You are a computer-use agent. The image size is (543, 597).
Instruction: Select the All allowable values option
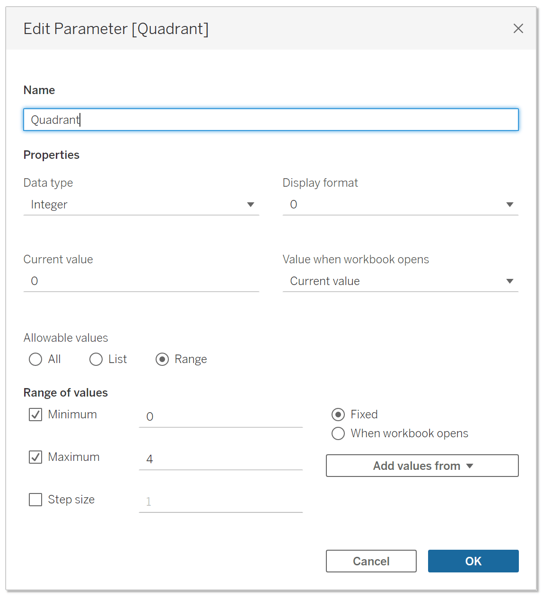[35, 359]
